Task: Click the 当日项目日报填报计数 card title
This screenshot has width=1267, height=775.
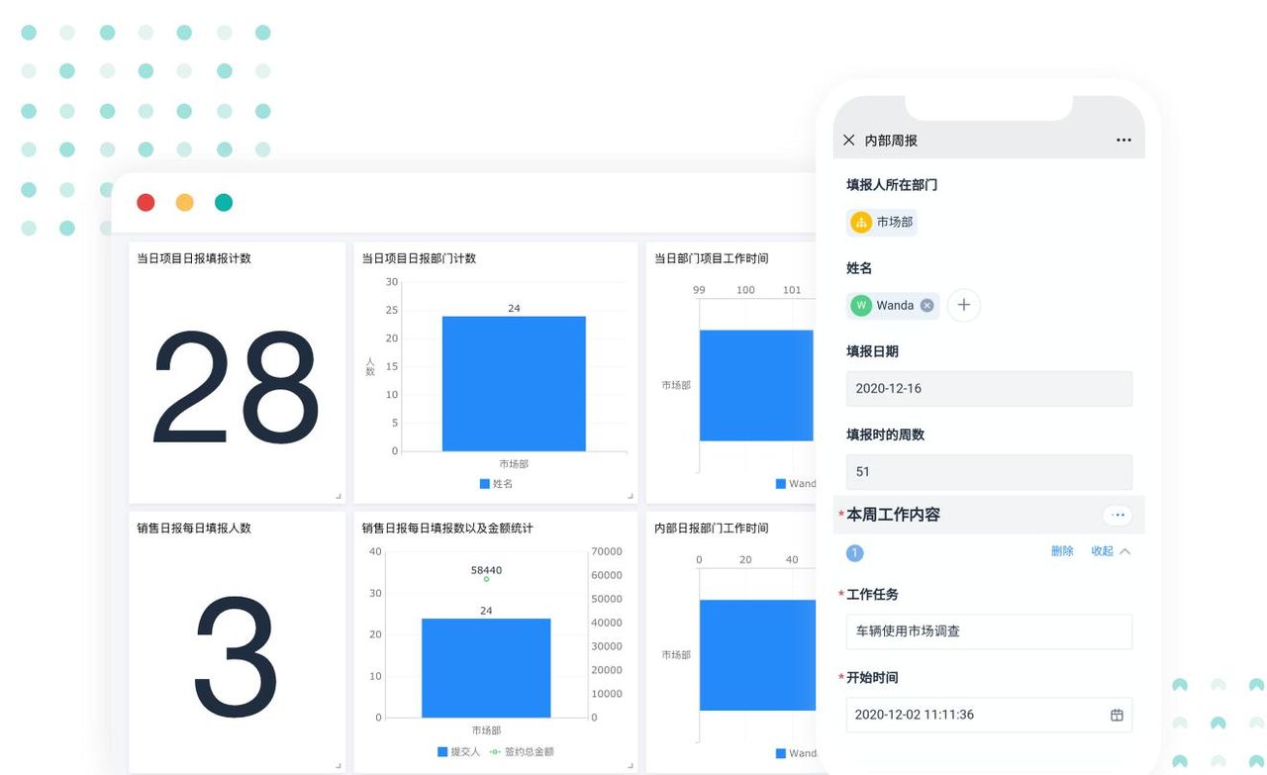Action: tap(194, 258)
